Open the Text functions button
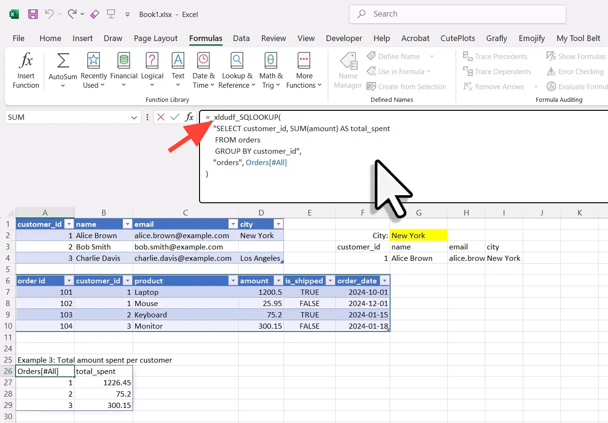 178,71
